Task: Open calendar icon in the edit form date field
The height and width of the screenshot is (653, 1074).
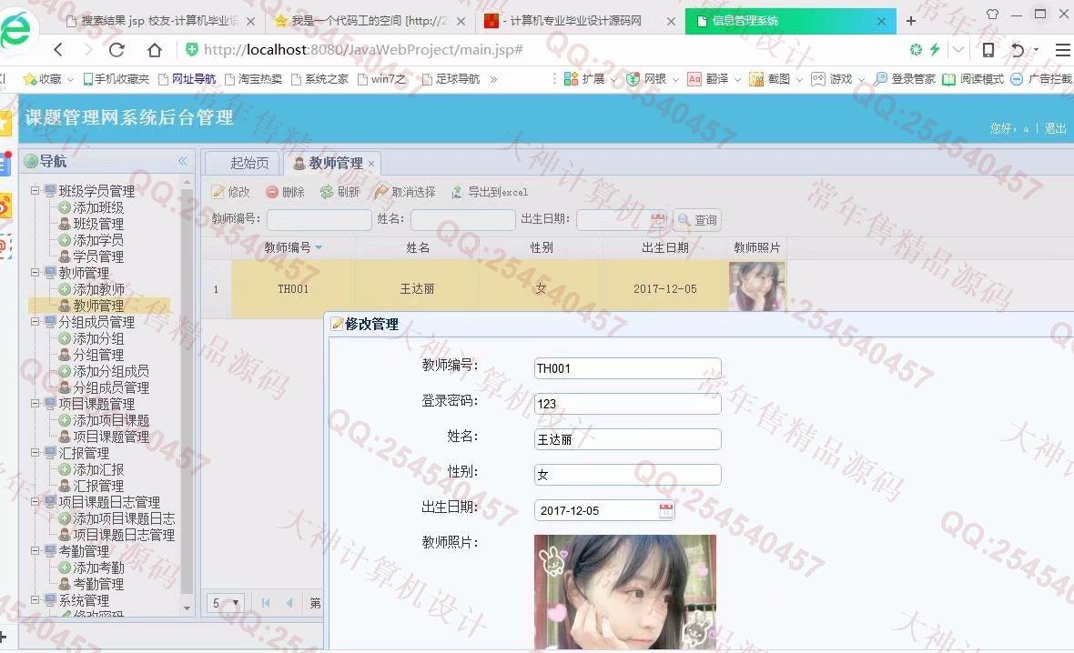Action: [665, 510]
